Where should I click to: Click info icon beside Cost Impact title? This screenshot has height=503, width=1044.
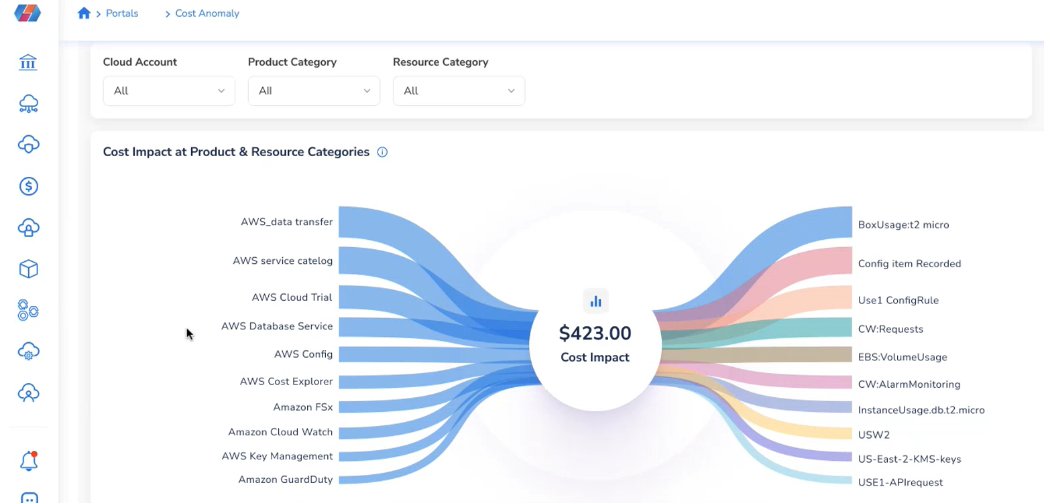382,152
